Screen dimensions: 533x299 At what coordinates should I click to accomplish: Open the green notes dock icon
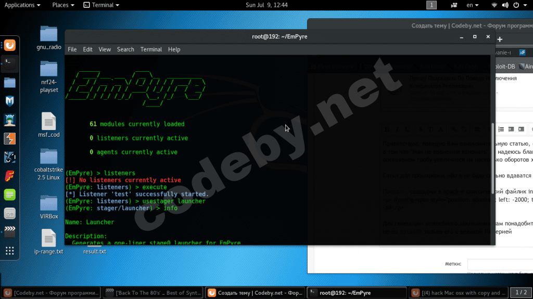click(x=9, y=194)
